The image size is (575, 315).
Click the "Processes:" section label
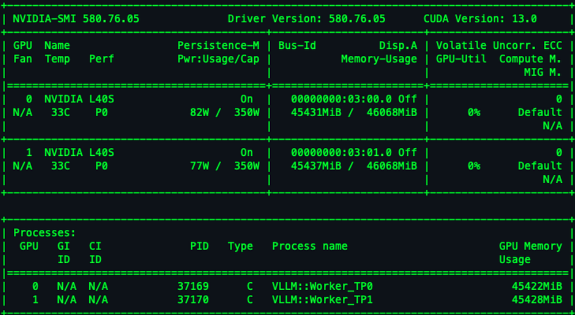(x=45, y=233)
